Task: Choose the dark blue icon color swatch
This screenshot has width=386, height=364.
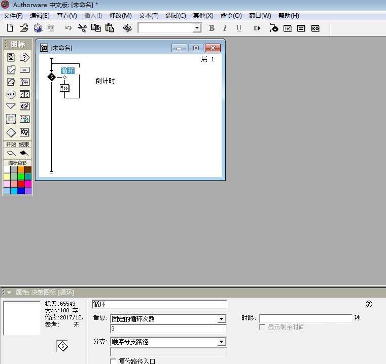Action: [x=21, y=191]
